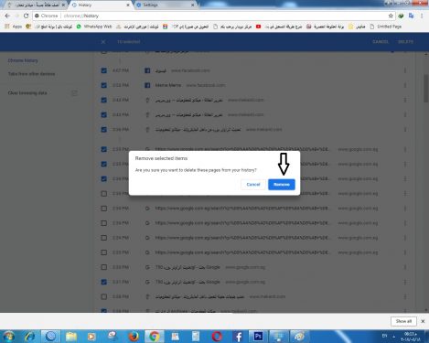Viewport: 429px width, 343px height.
Task: Open Clear browsing data
Action: [27, 92]
